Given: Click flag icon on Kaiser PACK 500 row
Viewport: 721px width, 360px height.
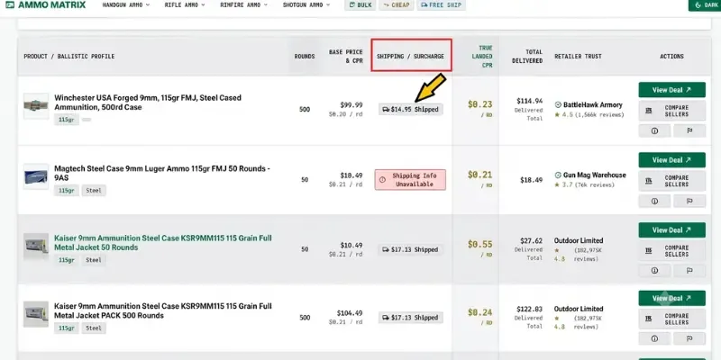Looking at the screenshot, I should (x=689, y=339).
